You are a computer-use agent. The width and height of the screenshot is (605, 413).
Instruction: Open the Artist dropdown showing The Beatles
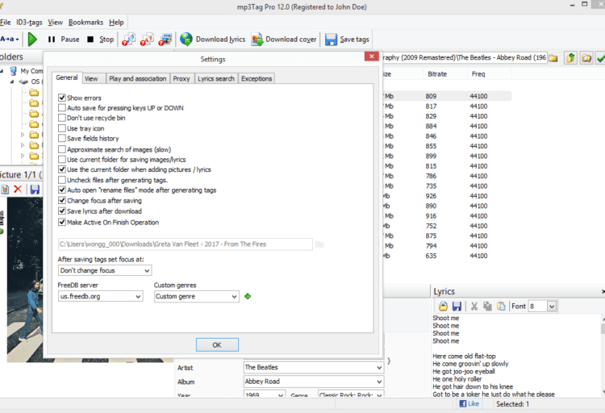313,368
